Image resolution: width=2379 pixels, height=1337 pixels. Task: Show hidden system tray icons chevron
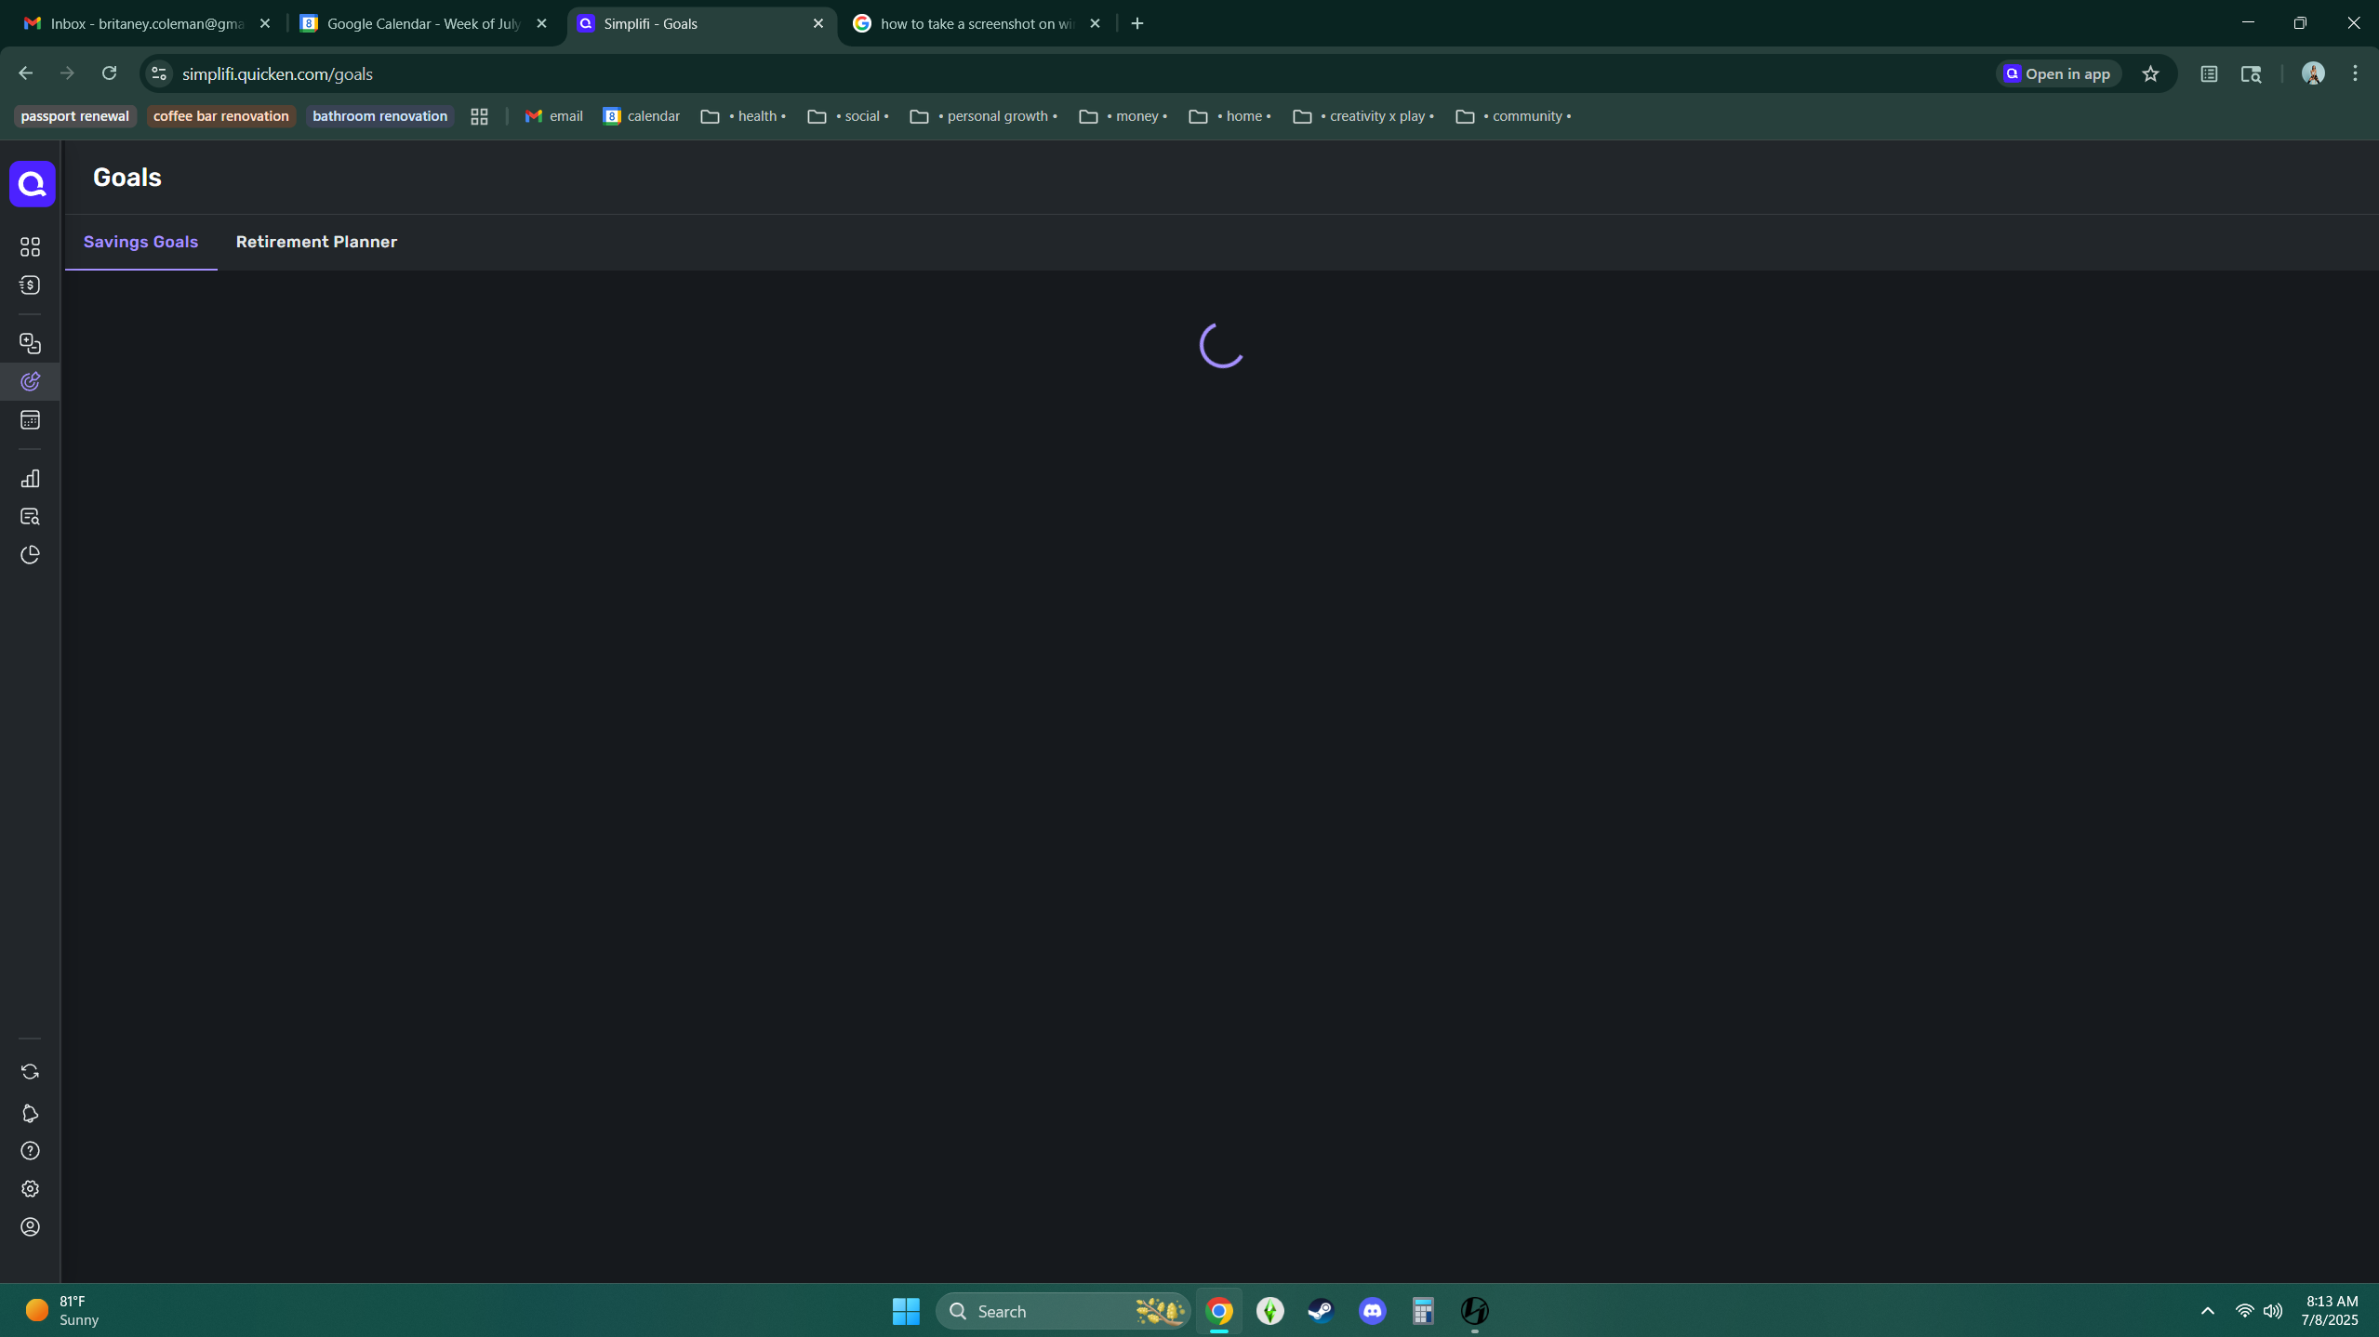pyautogui.click(x=2207, y=1311)
